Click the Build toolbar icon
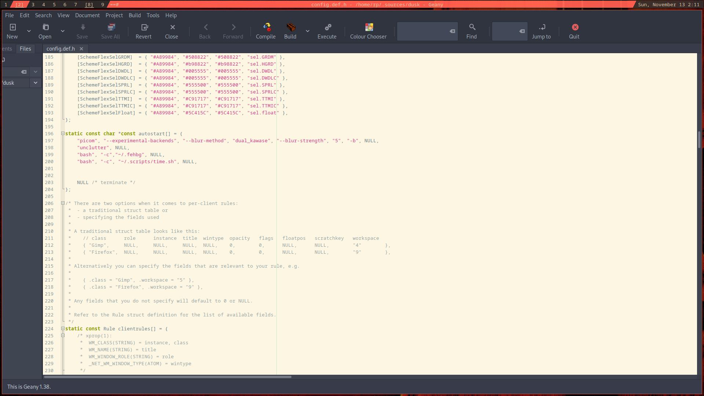 point(290,30)
